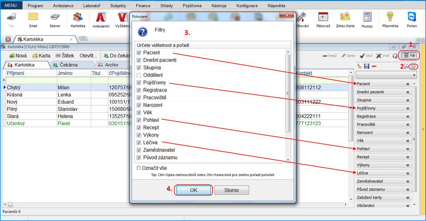
Task: Click the Ambulantní red A icon
Action: click(x=101, y=17)
